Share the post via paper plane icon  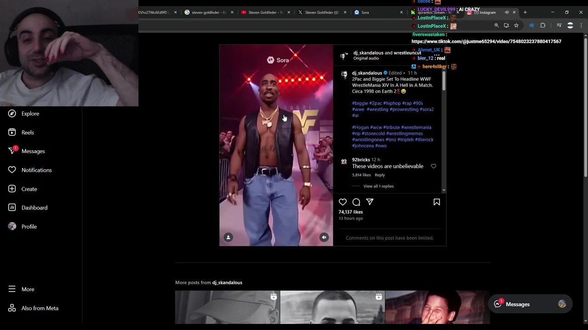[370, 202]
